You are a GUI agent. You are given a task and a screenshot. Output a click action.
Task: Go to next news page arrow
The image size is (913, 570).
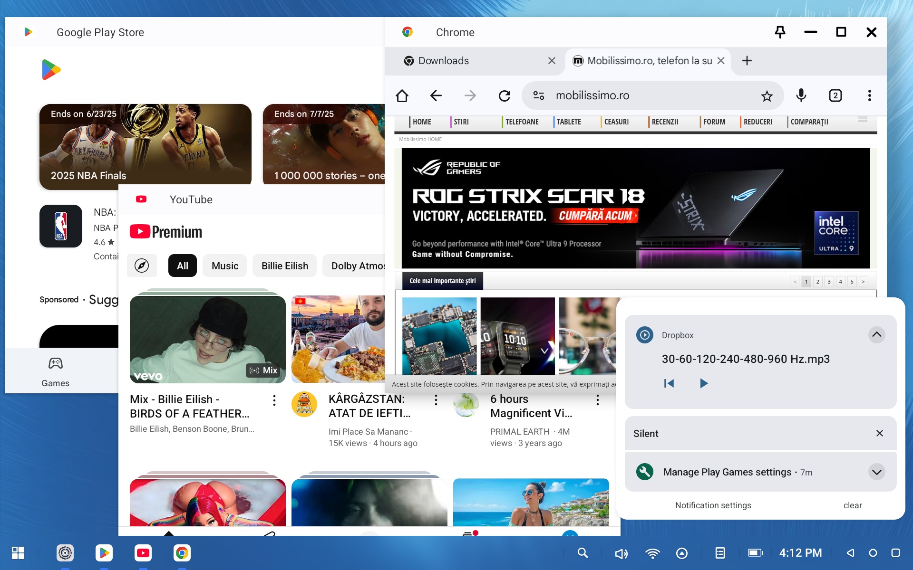click(863, 282)
